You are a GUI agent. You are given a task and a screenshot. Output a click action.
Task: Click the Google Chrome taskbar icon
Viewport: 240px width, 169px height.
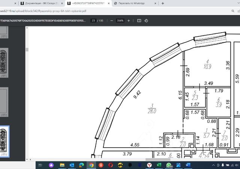(x=91, y=165)
